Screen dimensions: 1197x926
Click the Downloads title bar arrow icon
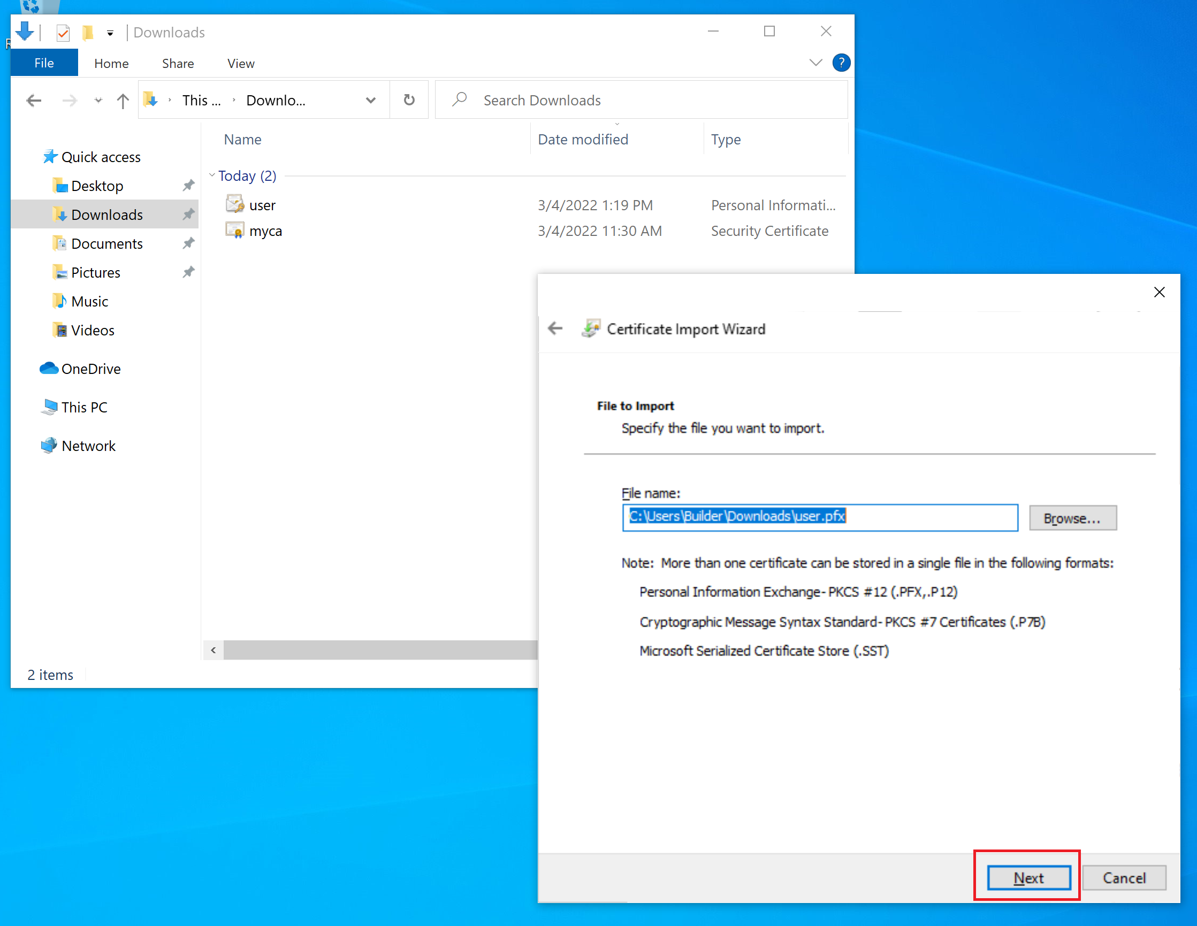tap(25, 31)
